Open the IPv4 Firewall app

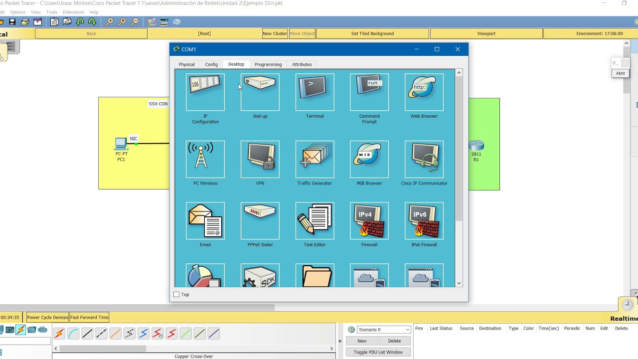coord(369,221)
